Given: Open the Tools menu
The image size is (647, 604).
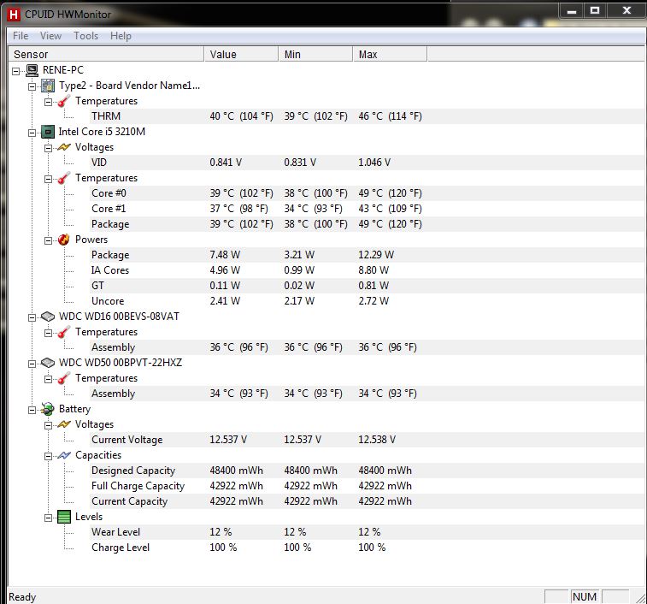Looking at the screenshot, I should coord(85,36).
